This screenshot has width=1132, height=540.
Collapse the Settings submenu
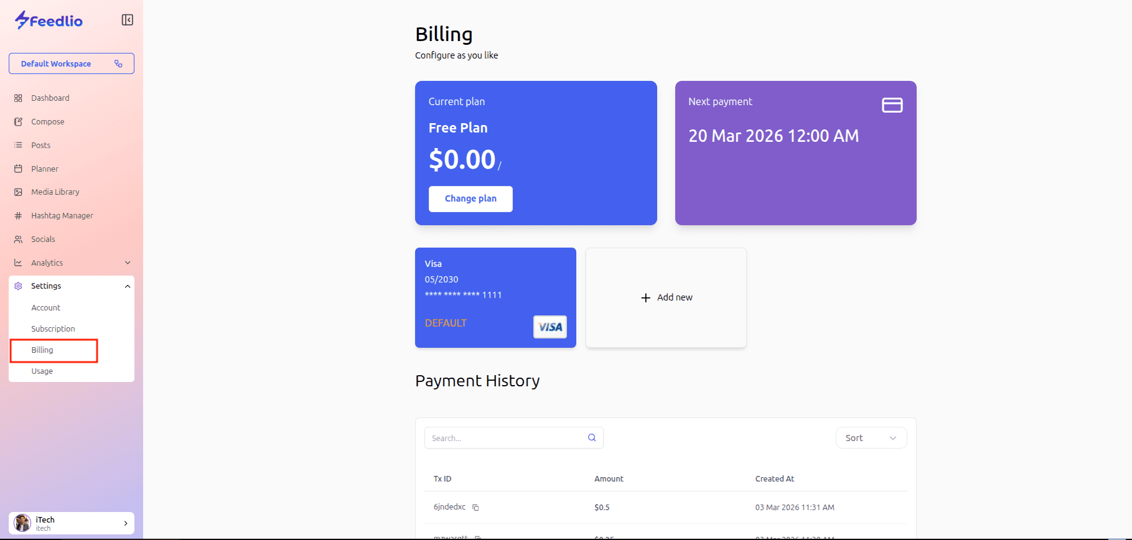pos(128,286)
